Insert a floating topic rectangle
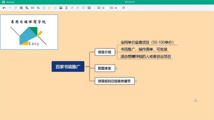This screenshot has height=120, width=214. click(32, 8)
